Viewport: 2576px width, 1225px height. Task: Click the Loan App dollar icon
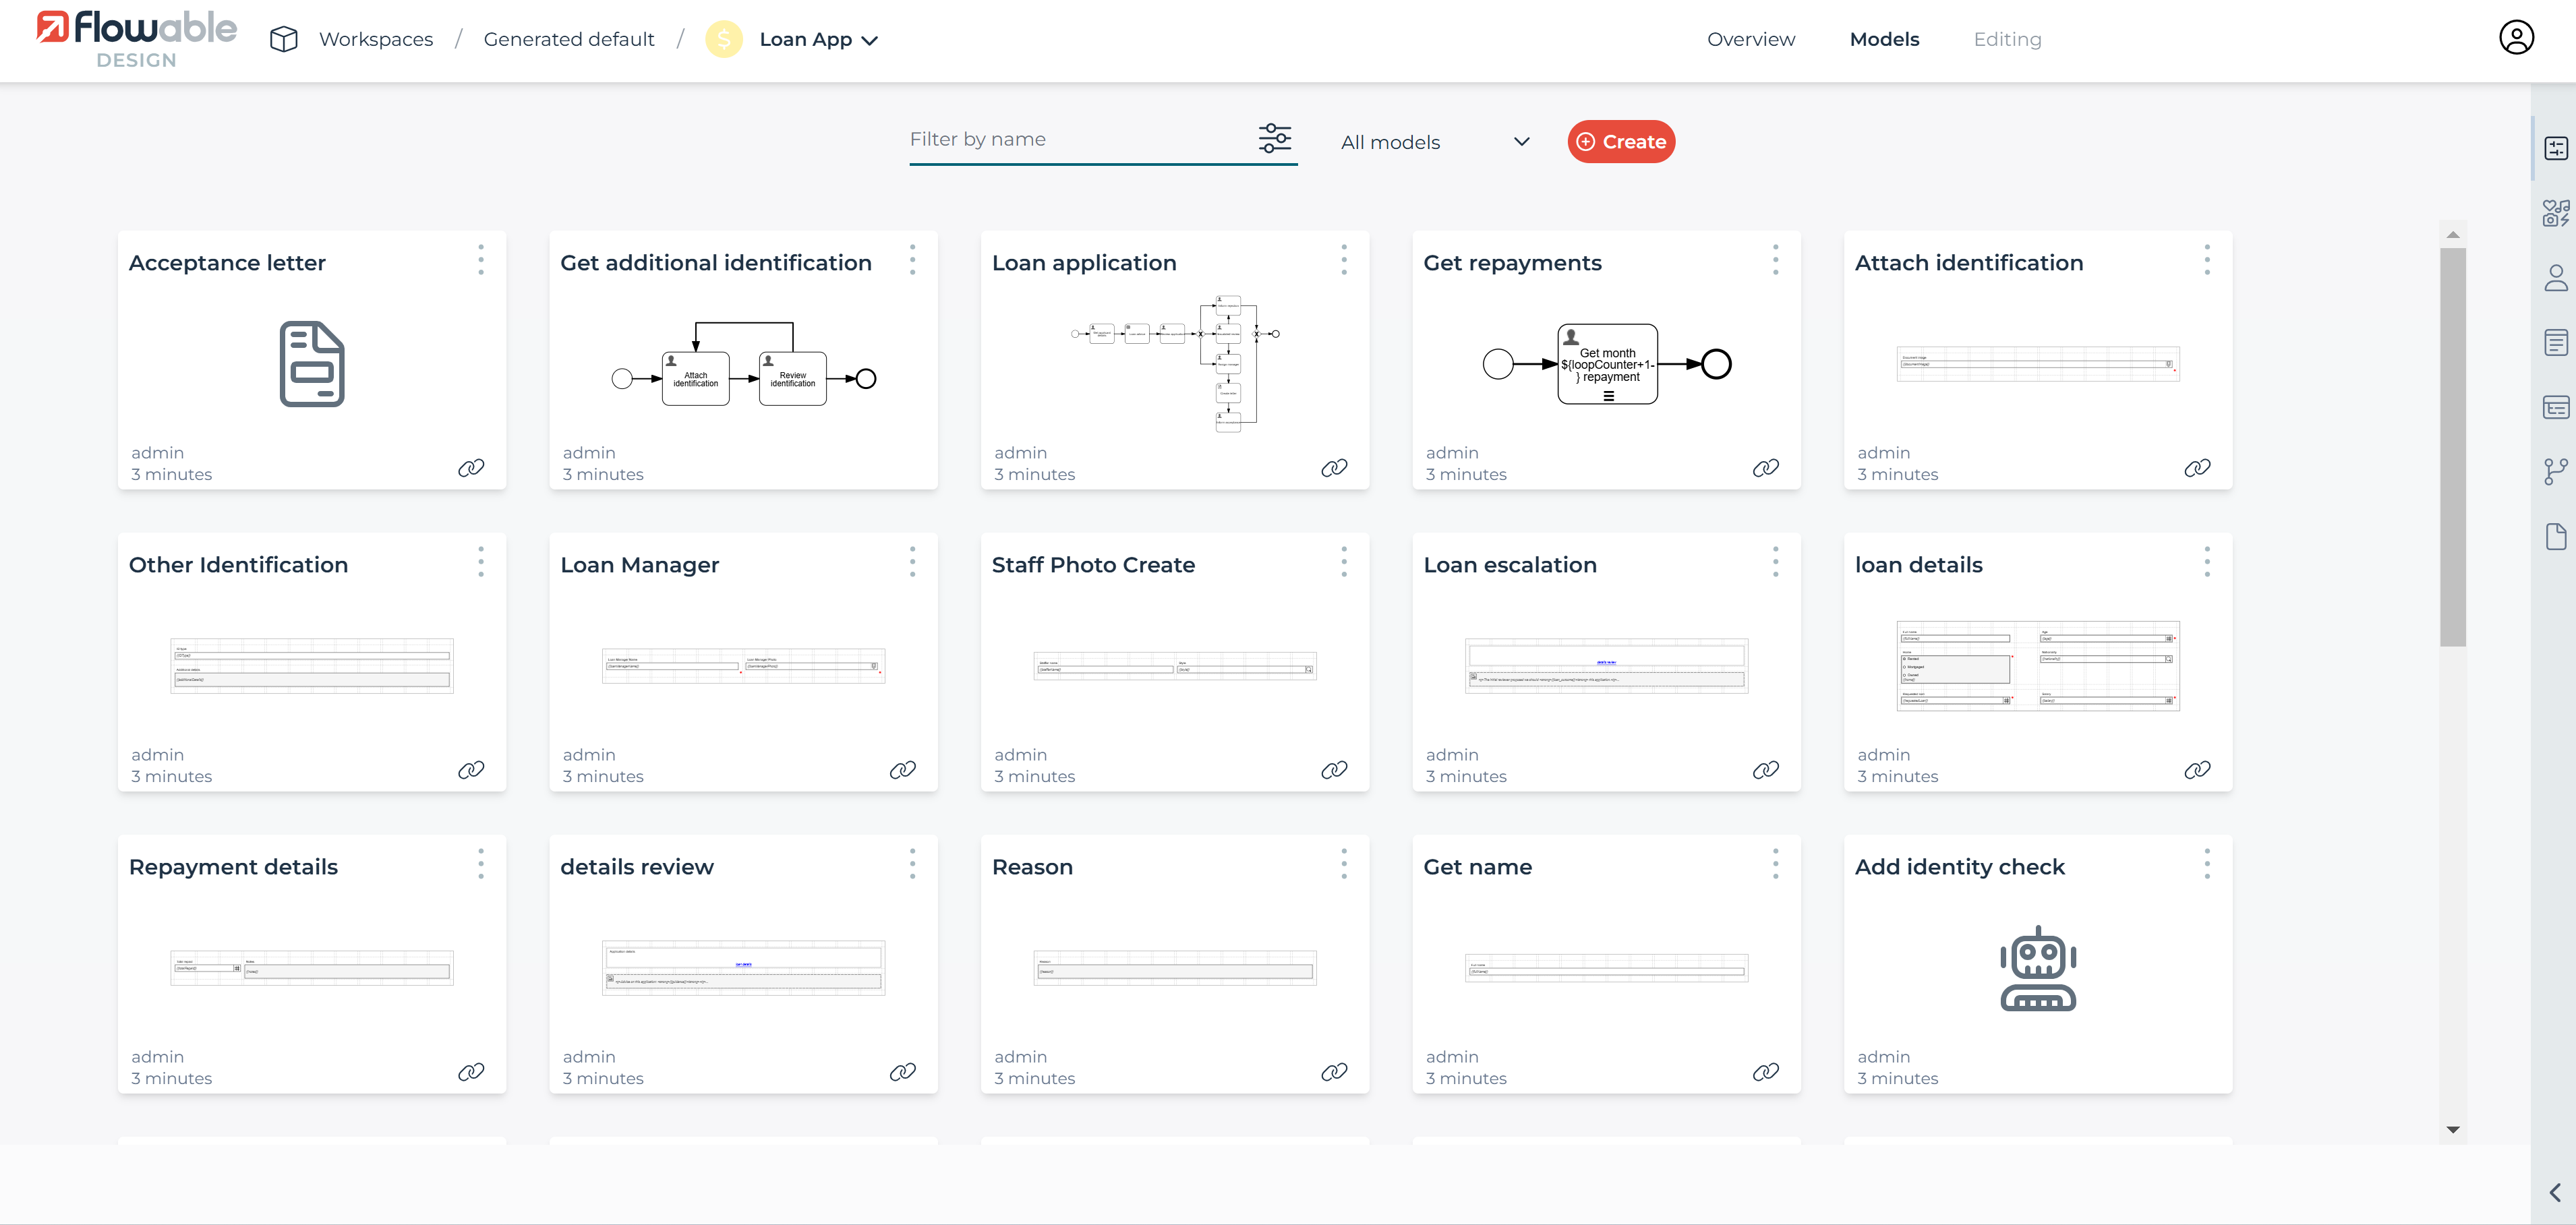pos(724,39)
